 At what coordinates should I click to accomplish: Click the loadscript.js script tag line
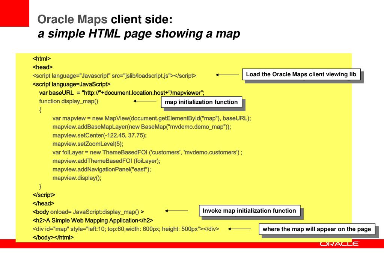click(x=114, y=76)
